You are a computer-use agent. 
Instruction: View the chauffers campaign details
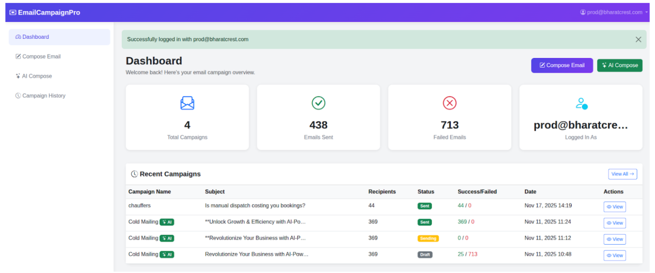point(614,207)
